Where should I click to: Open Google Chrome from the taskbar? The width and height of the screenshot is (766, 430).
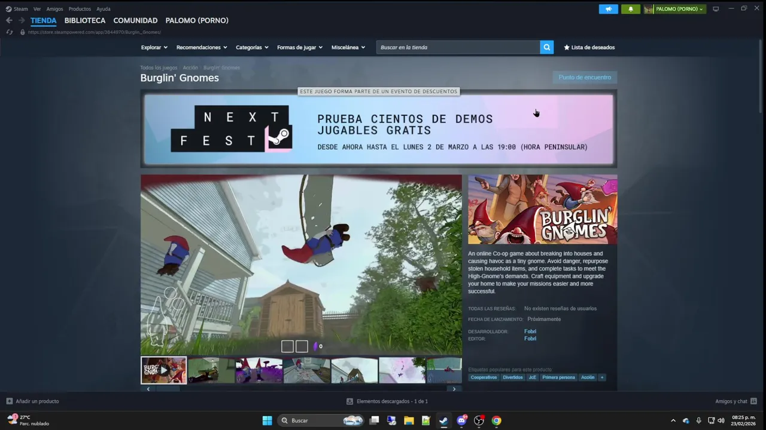coord(496,420)
